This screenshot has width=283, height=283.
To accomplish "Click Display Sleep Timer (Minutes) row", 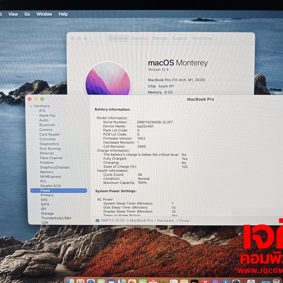I will coord(139,211).
